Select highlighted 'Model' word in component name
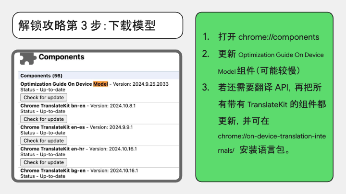The width and height of the screenshot is (346, 194). click(100, 84)
